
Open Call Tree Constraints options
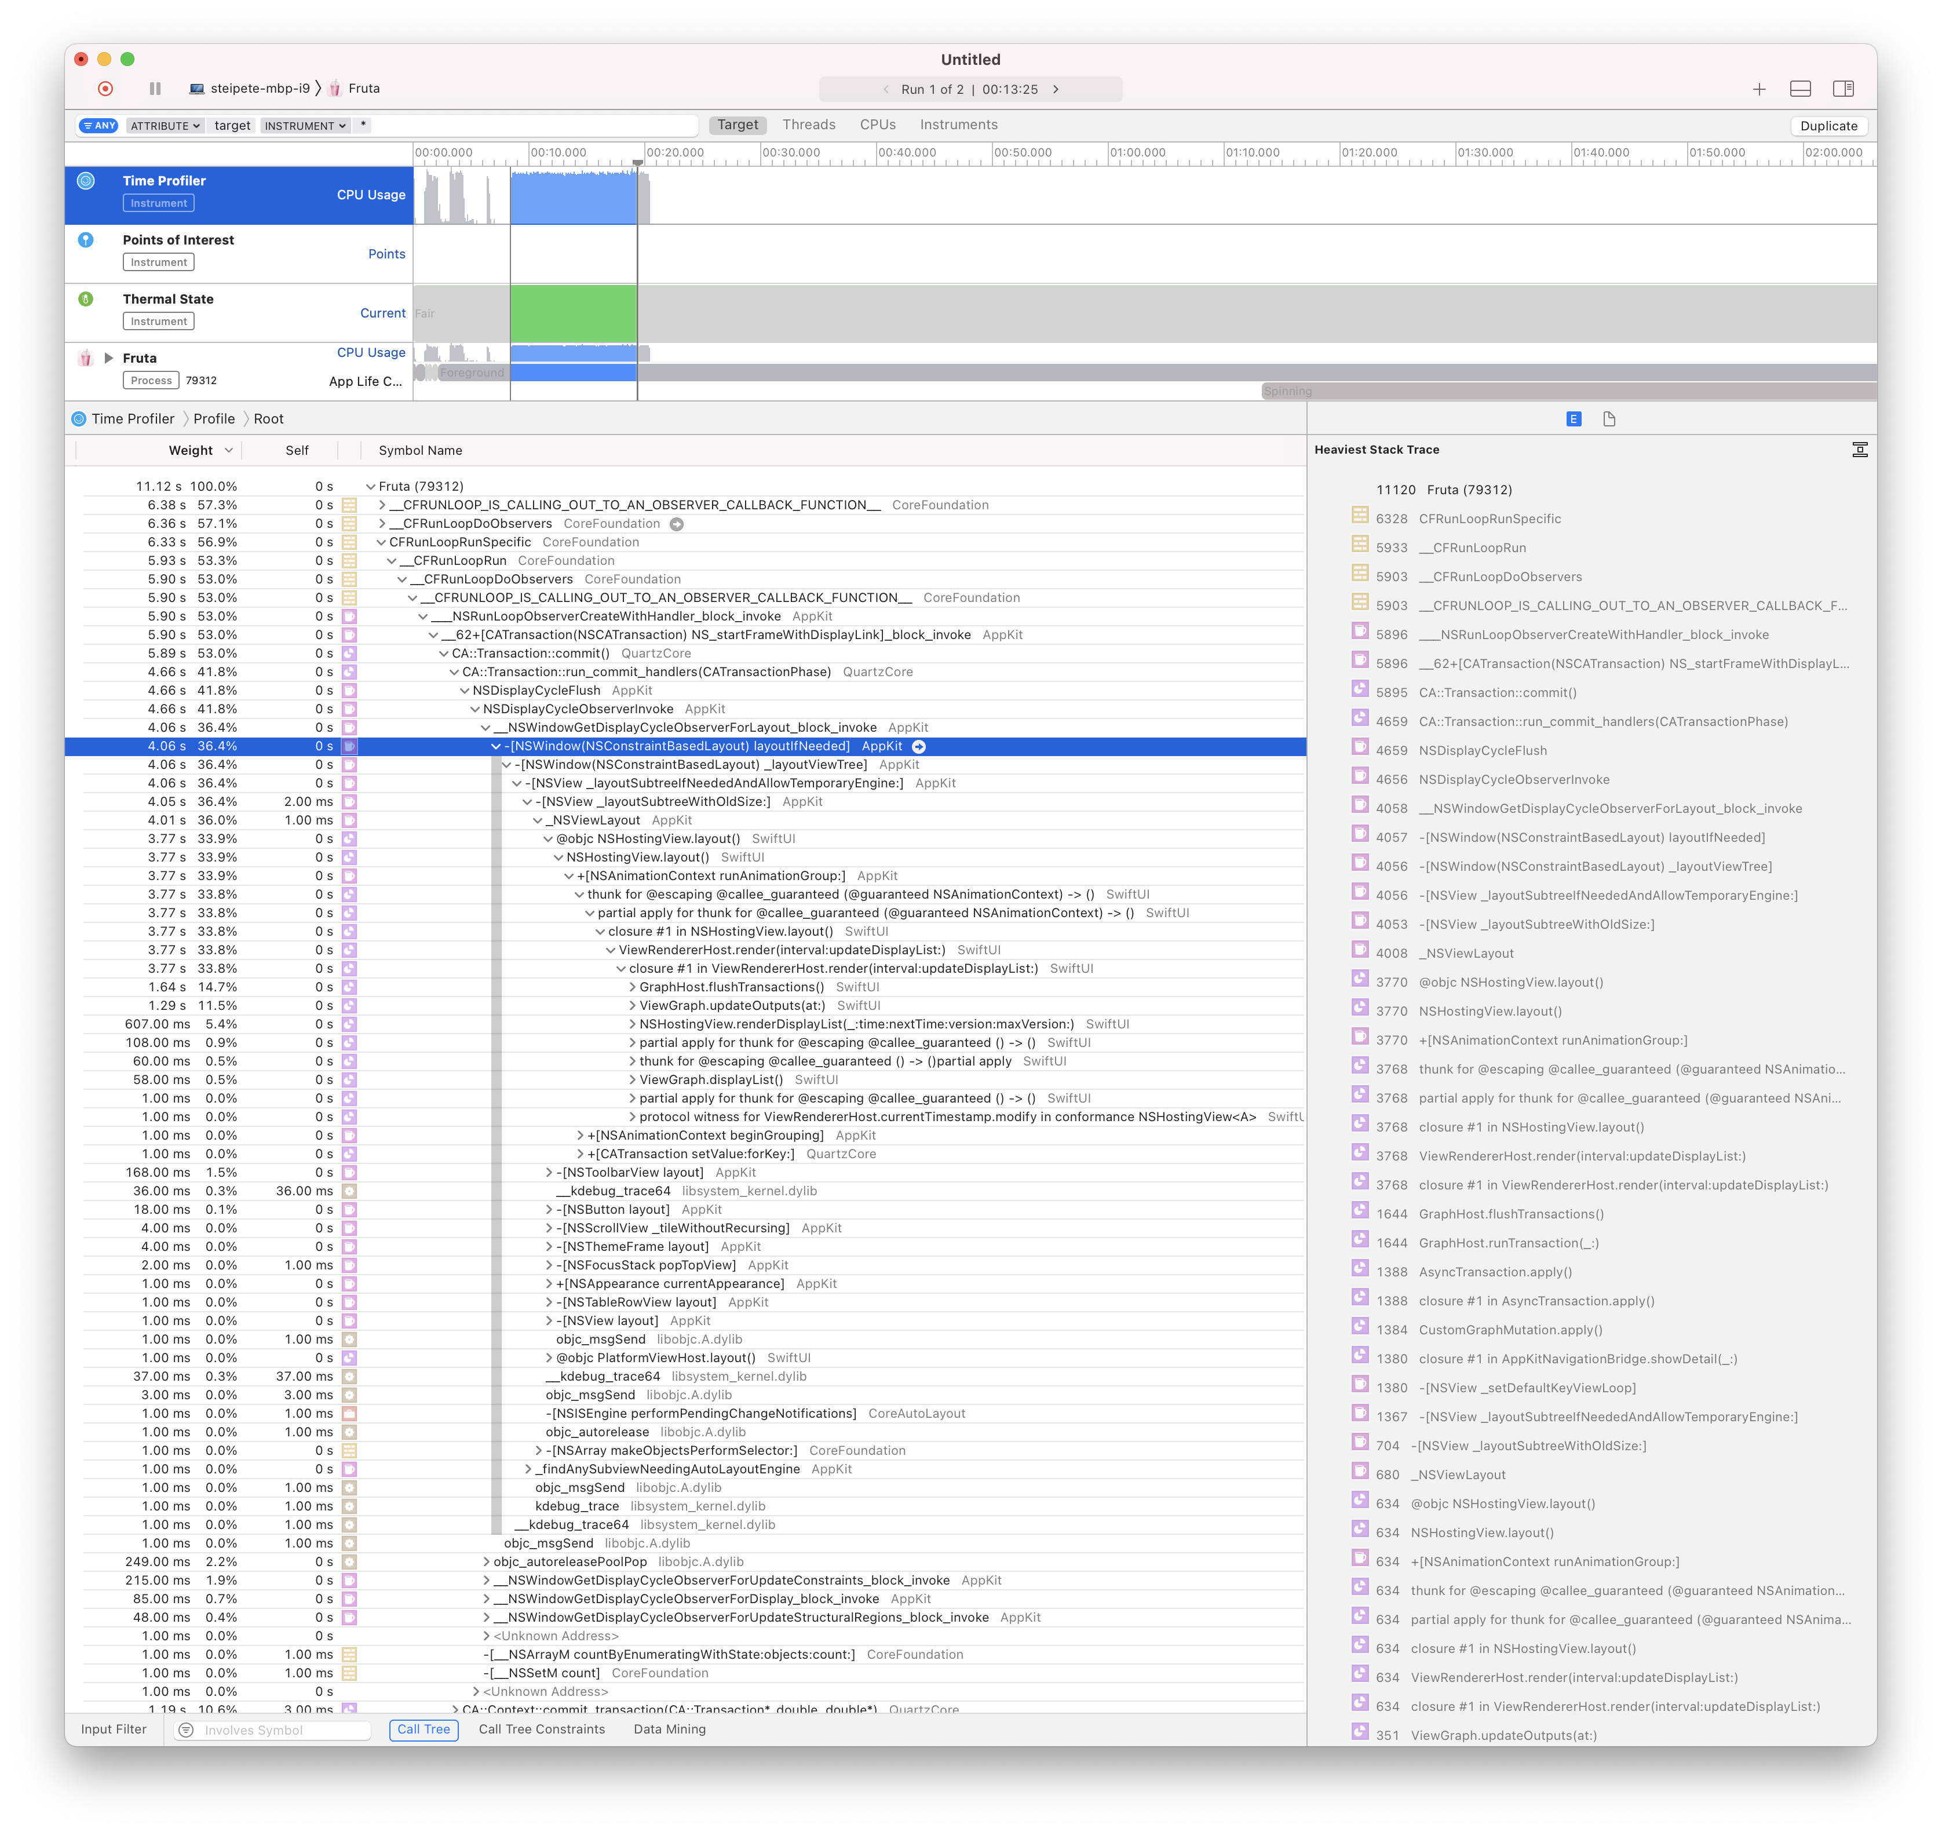(x=541, y=1729)
